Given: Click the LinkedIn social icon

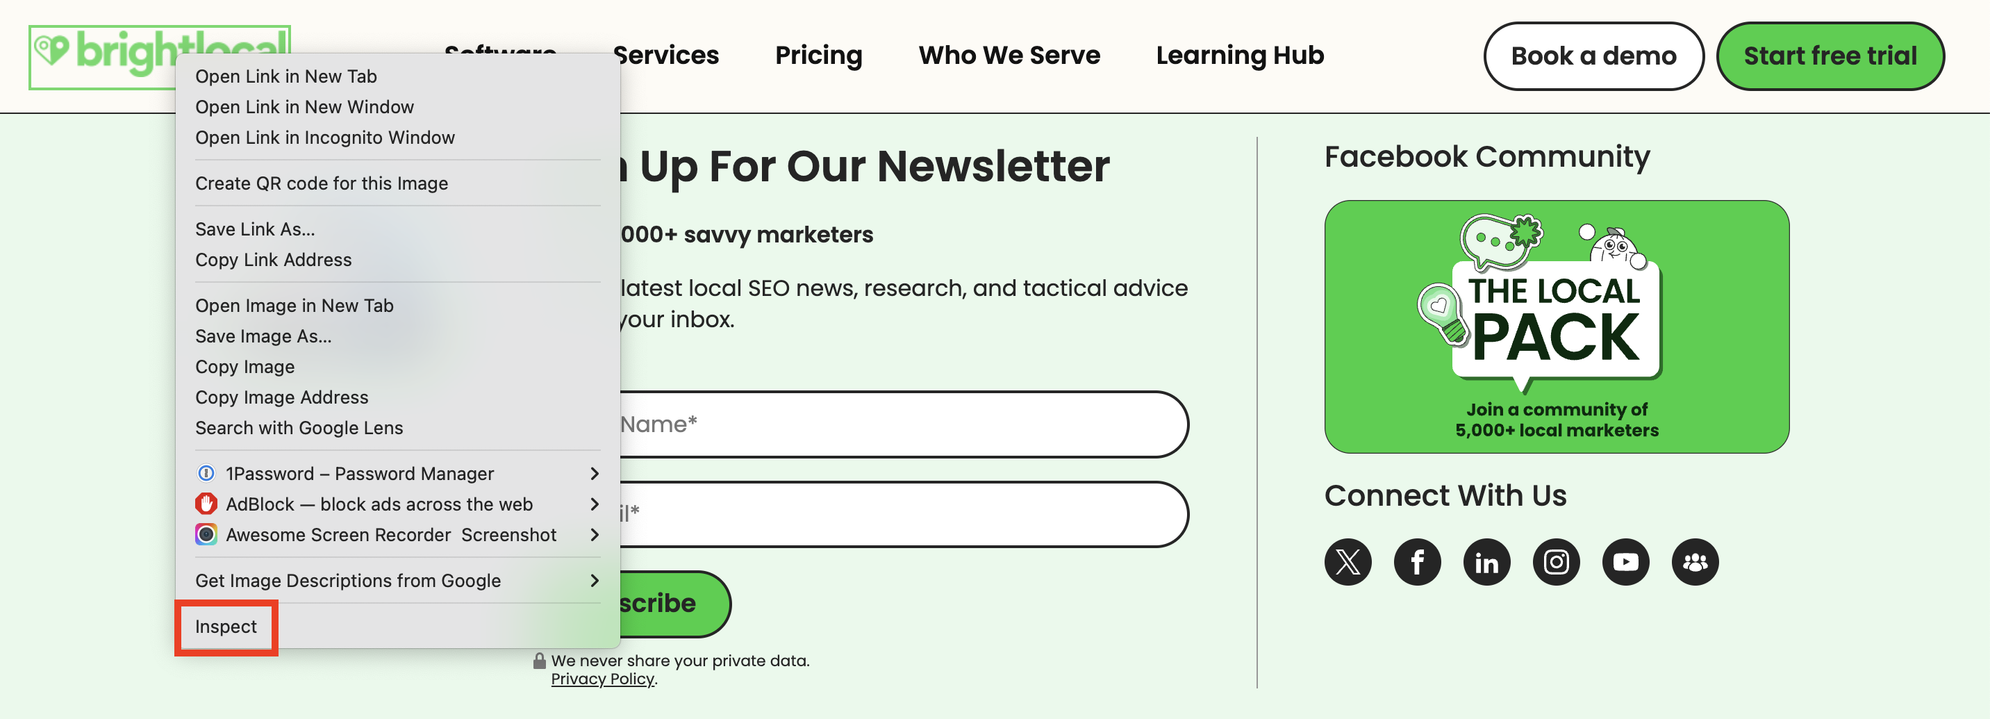Looking at the screenshot, I should pyautogui.click(x=1486, y=561).
